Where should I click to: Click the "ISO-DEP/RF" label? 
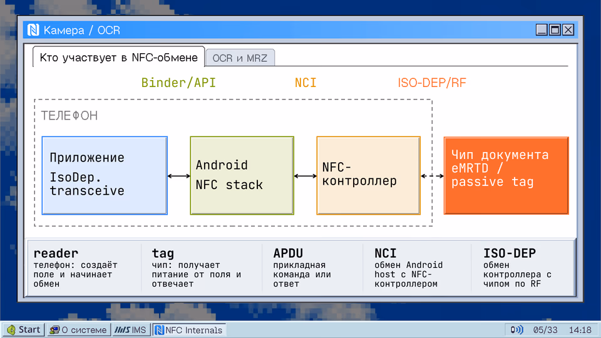(432, 83)
